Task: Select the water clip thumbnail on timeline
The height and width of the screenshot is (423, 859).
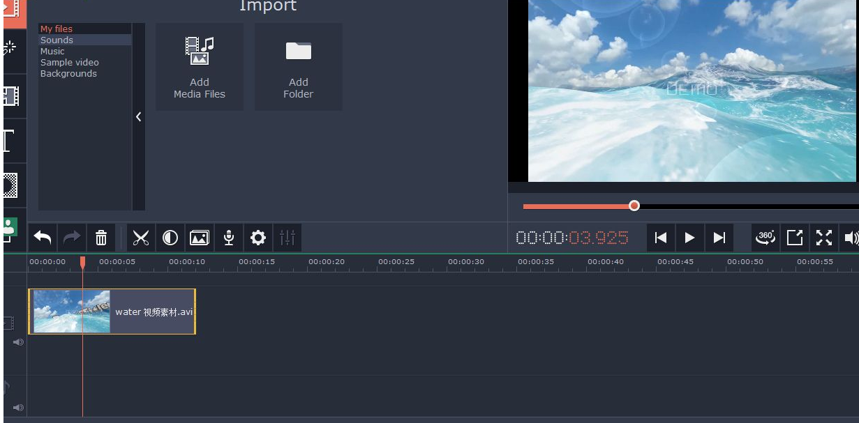Action: coord(72,312)
